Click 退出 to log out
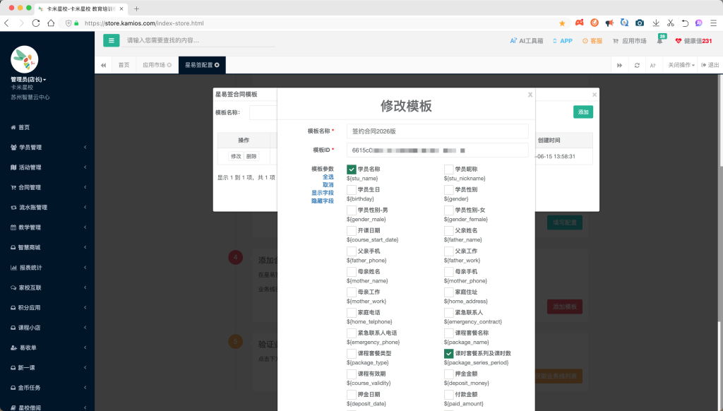723x411 pixels. pos(710,65)
